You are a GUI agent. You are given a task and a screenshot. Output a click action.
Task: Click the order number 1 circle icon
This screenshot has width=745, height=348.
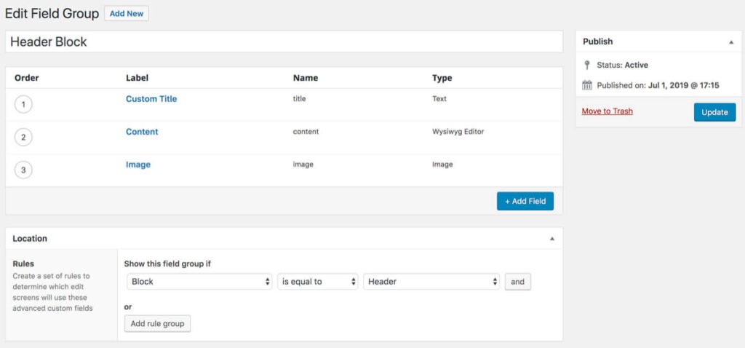[23, 105]
